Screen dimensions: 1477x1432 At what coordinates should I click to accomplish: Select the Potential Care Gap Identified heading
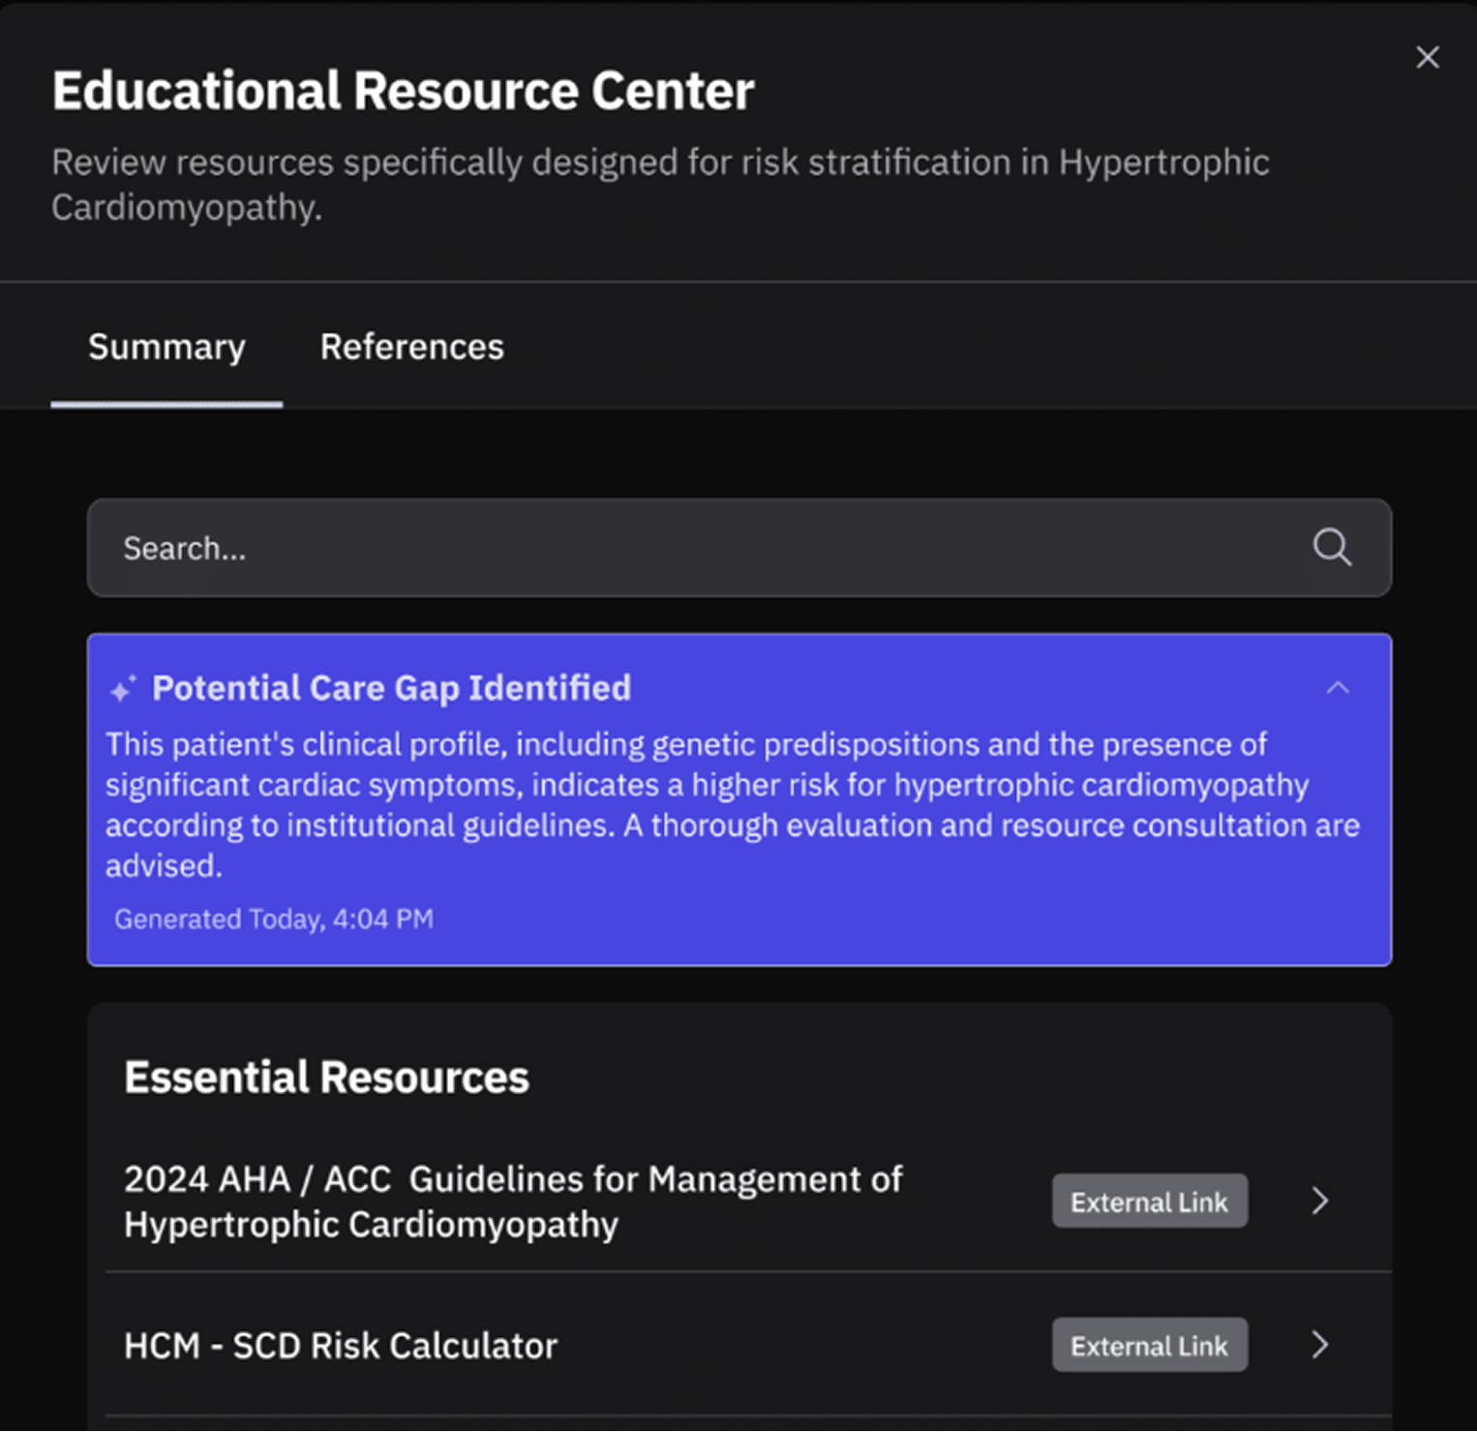[391, 688]
